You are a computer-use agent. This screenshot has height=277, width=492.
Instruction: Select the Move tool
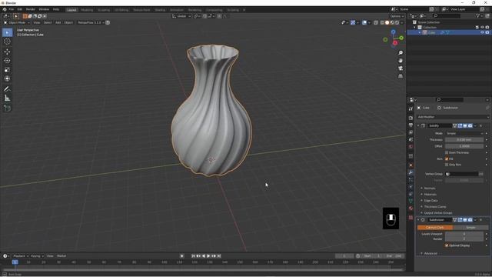[7, 52]
